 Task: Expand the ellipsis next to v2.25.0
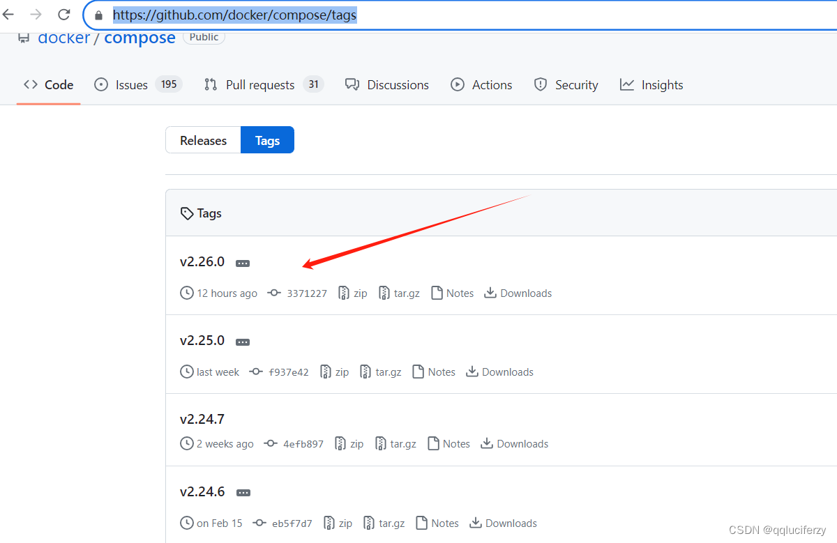coord(243,342)
